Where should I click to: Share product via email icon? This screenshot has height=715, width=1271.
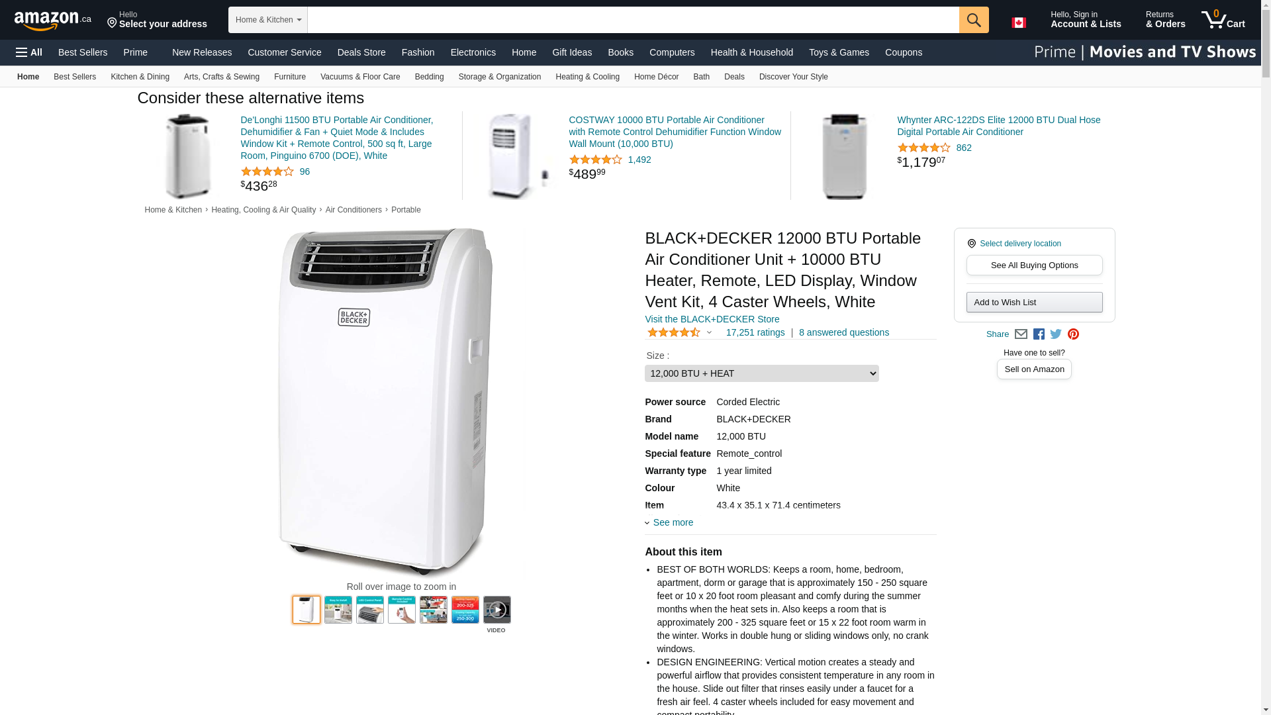click(1021, 334)
